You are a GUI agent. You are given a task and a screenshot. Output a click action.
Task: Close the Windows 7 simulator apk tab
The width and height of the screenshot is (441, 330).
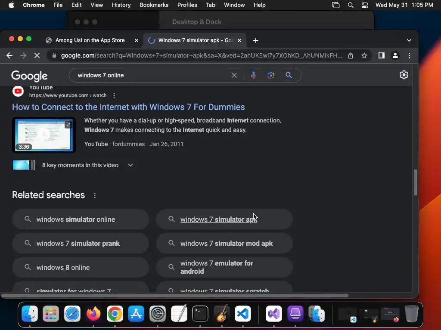239,40
